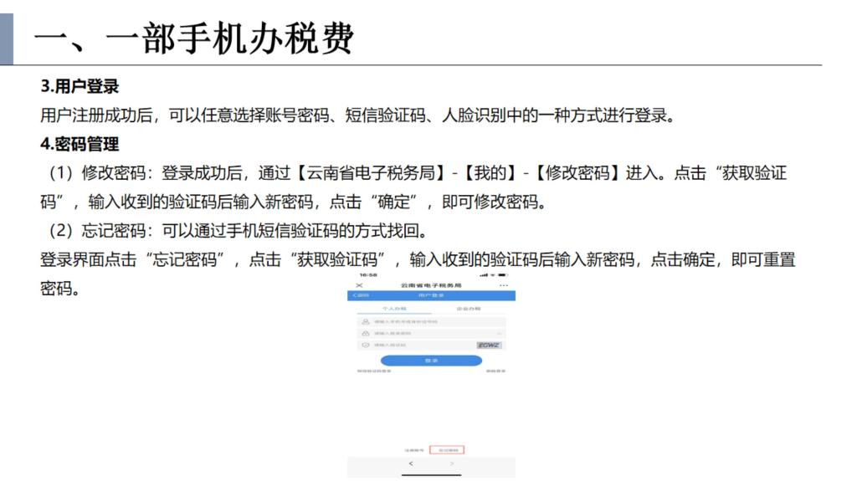Click the lock icon in the password field
Image resolution: width=857 pixels, height=481 pixels.
(x=365, y=333)
